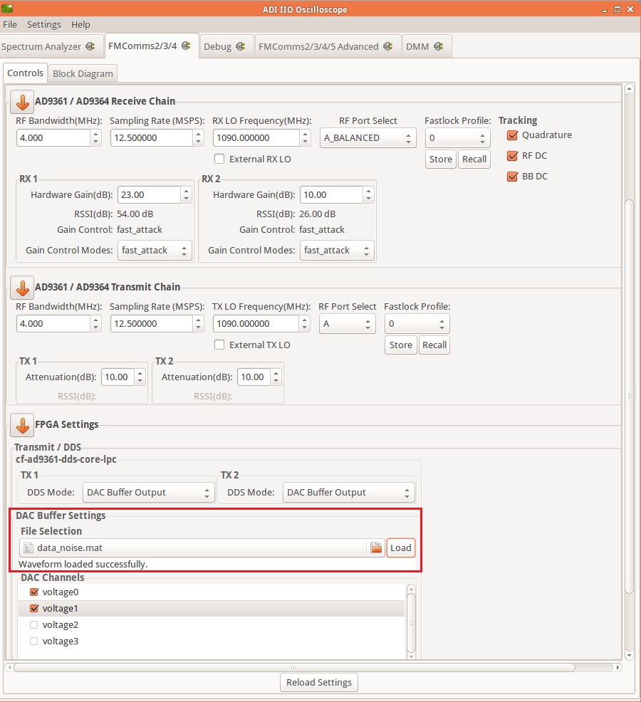Screen dimensions: 641x702
Task: Collapse the Transmit Chain section arrow
Action: pos(22,288)
